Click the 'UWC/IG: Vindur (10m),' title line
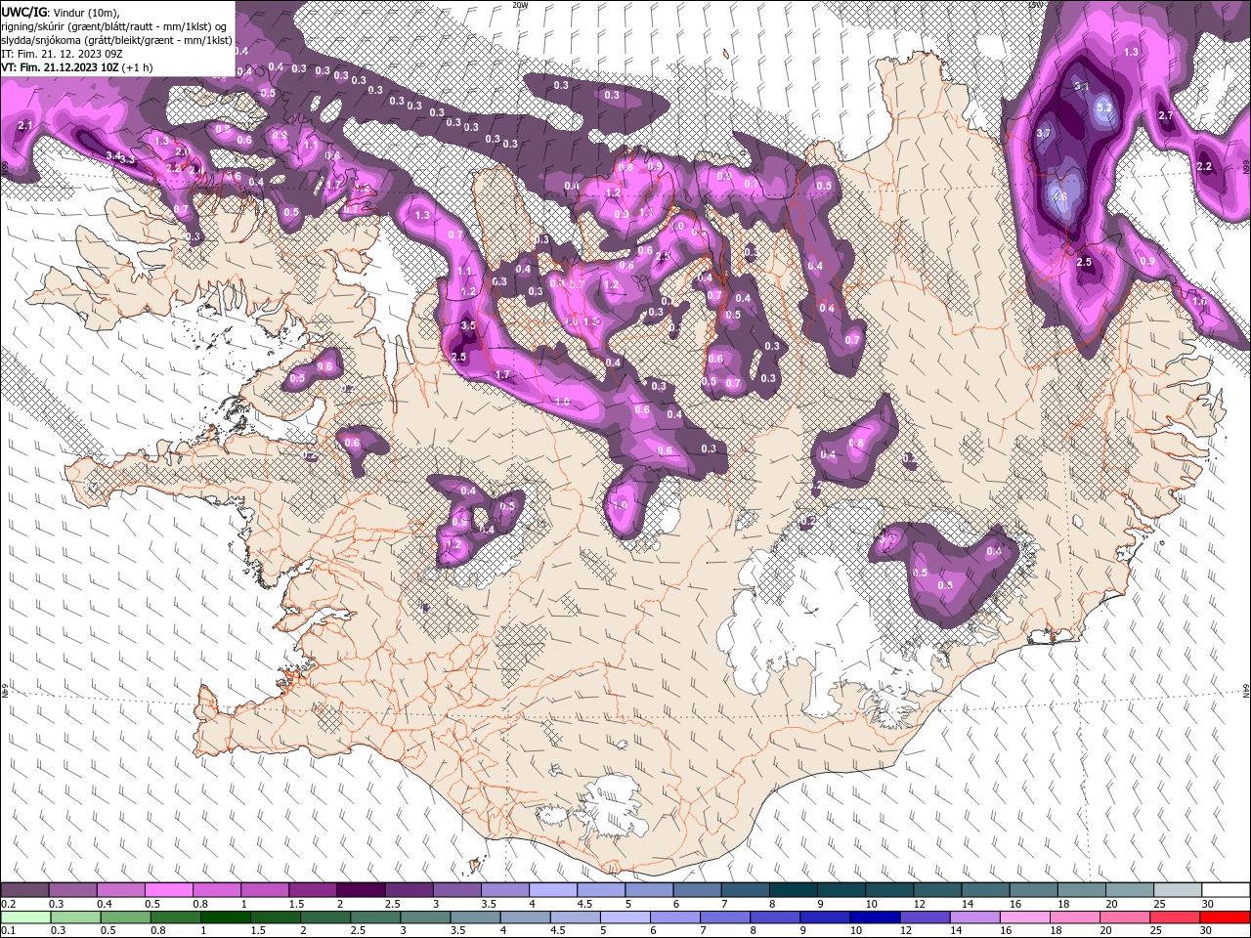The width and height of the screenshot is (1251, 938). click(60, 12)
